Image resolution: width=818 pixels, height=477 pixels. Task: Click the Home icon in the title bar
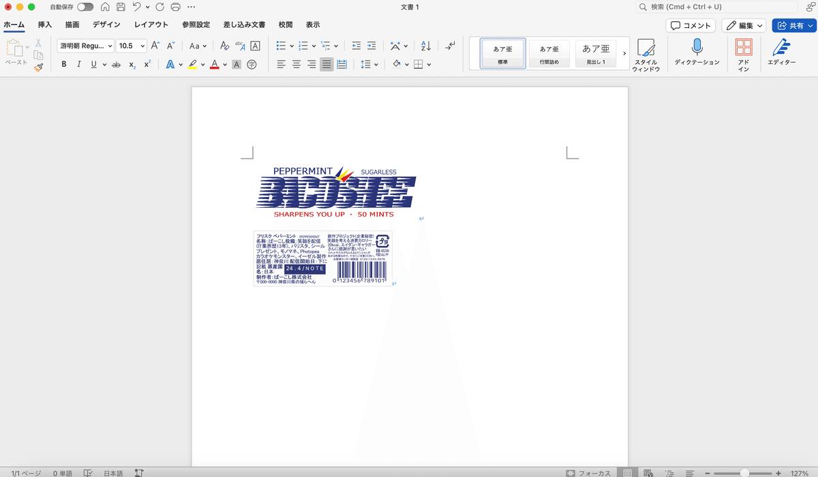tap(104, 7)
